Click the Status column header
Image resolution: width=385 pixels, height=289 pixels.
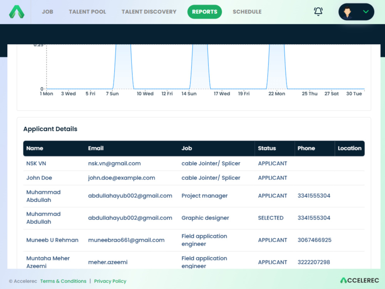[267, 148]
